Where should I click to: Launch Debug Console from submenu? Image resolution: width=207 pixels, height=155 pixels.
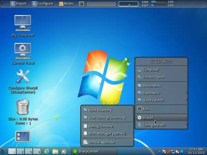[x=107, y=126]
